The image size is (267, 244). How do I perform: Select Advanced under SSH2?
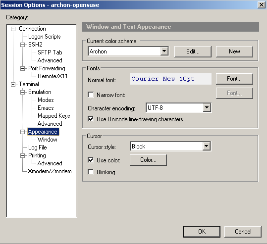(50, 60)
